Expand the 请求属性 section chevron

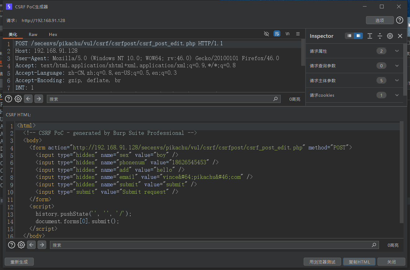click(x=397, y=51)
